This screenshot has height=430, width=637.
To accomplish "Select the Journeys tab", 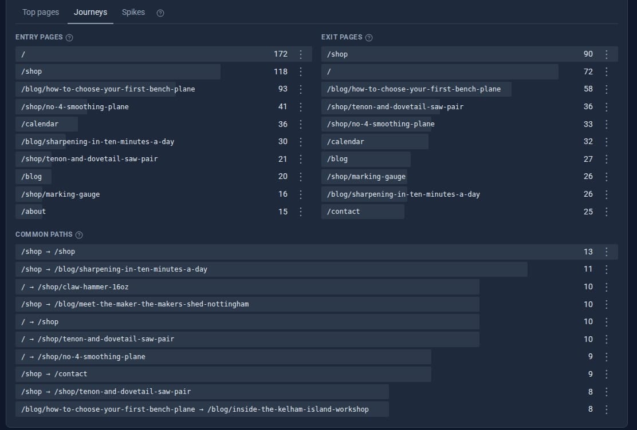I will 90,12.
